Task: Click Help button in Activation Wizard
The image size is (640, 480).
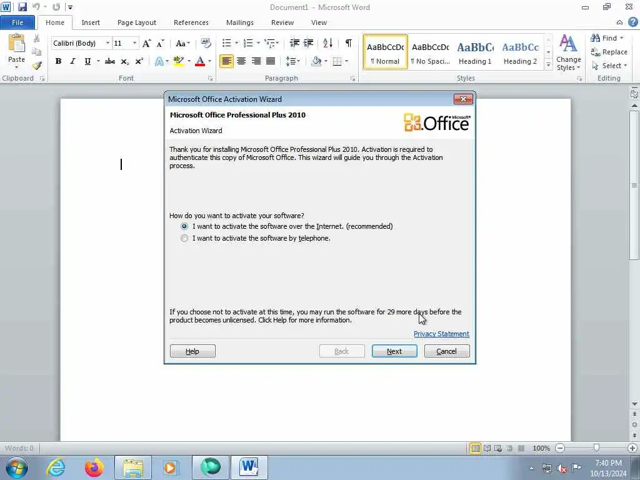Action: coord(192,351)
